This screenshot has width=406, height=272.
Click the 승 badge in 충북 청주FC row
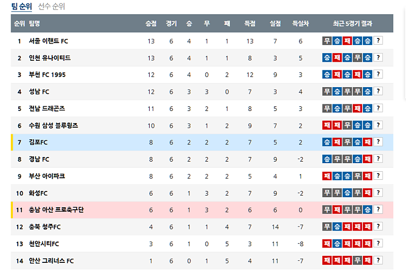[x=337, y=227]
